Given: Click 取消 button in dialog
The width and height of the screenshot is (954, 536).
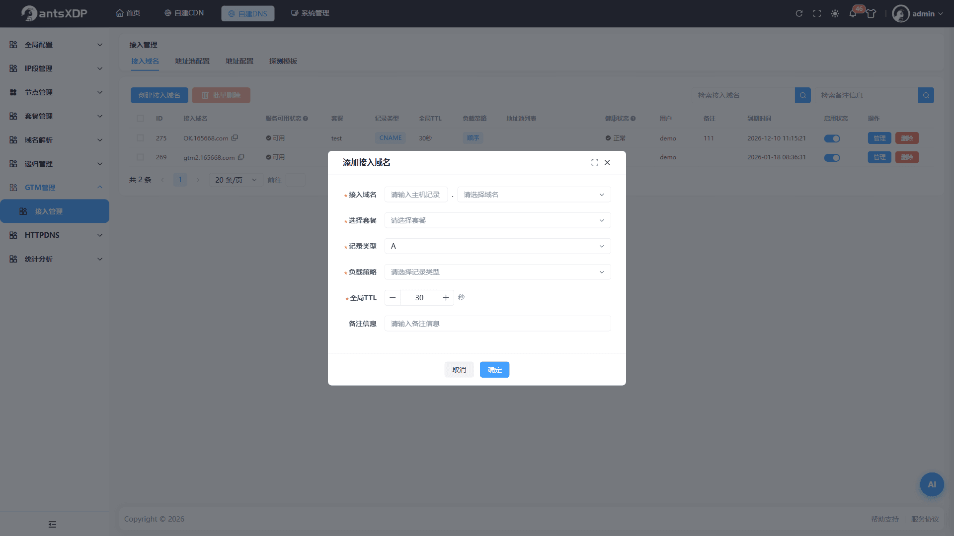Looking at the screenshot, I should pos(459,370).
